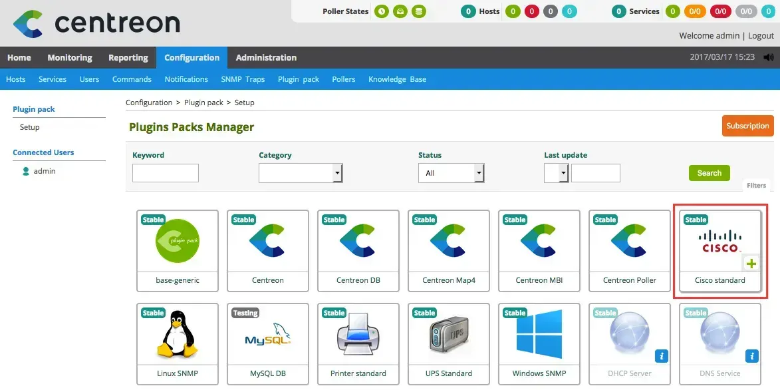
Task: Open the Knowledge Base submenu
Action: pyautogui.click(x=398, y=79)
